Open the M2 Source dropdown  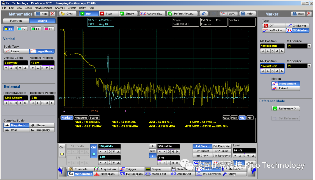tap(309, 65)
